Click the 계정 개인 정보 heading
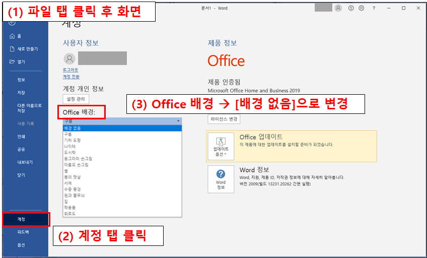The width and height of the screenshot is (427, 258). pyautogui.click(x=83, y=89)
